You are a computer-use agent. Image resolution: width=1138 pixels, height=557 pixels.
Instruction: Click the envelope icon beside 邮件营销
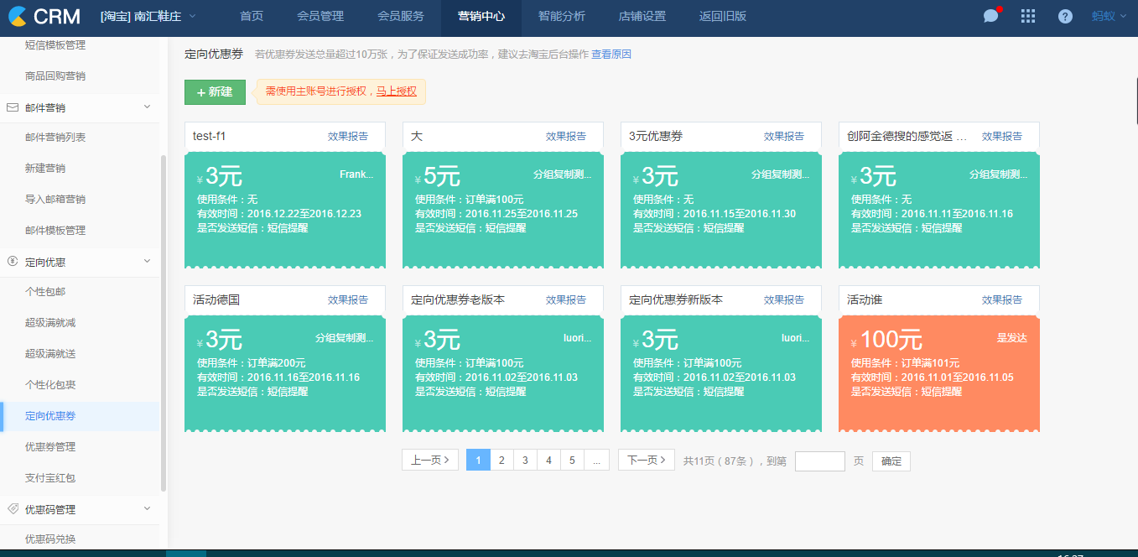click(x=12, y=107)
